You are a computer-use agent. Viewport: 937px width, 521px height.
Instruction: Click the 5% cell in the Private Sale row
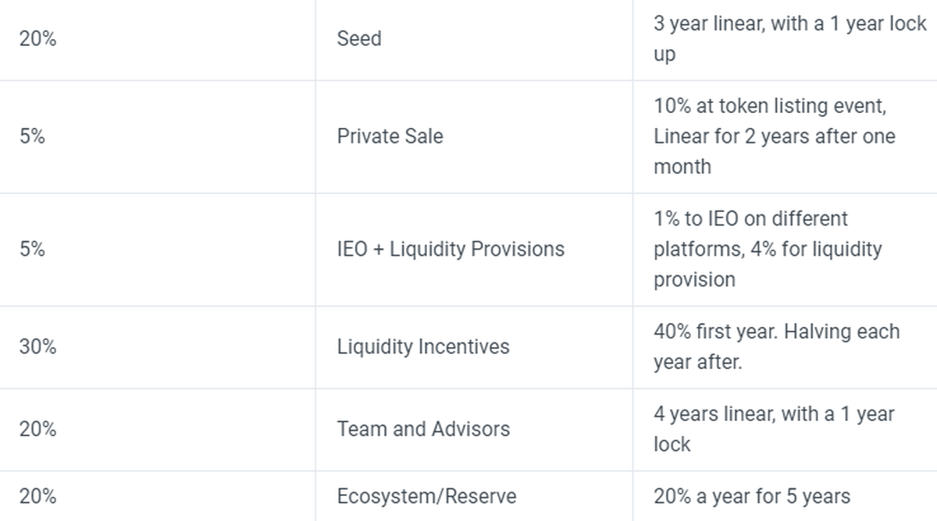32,136
